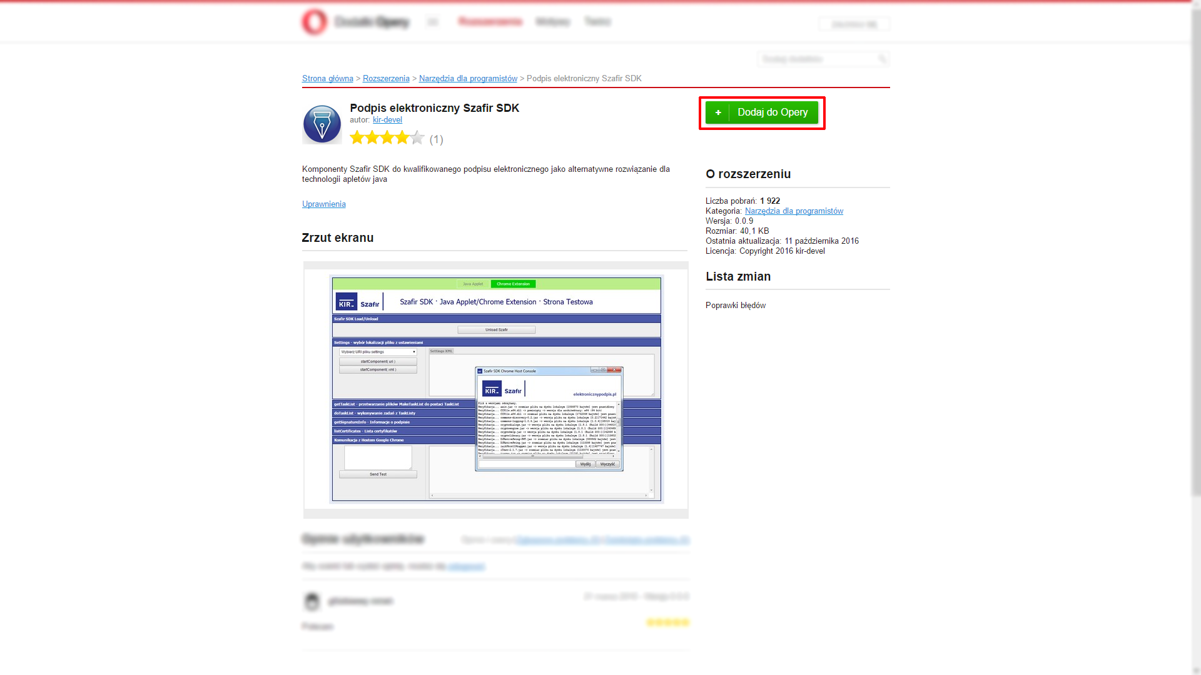Viewport: 1201px width, 675px height.
Task: Click the Szafir SDK pen nib icon
Action: point(322,124)
